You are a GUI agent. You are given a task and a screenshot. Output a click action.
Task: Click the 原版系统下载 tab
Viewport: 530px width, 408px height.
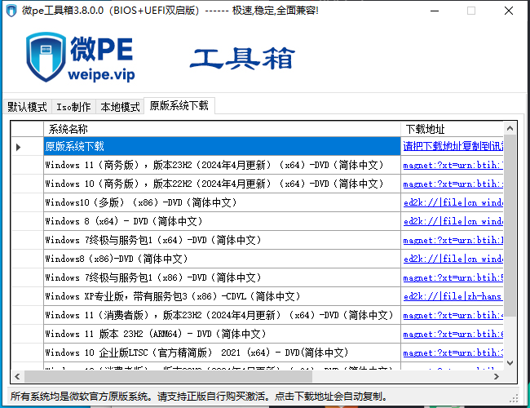[179, 106]
